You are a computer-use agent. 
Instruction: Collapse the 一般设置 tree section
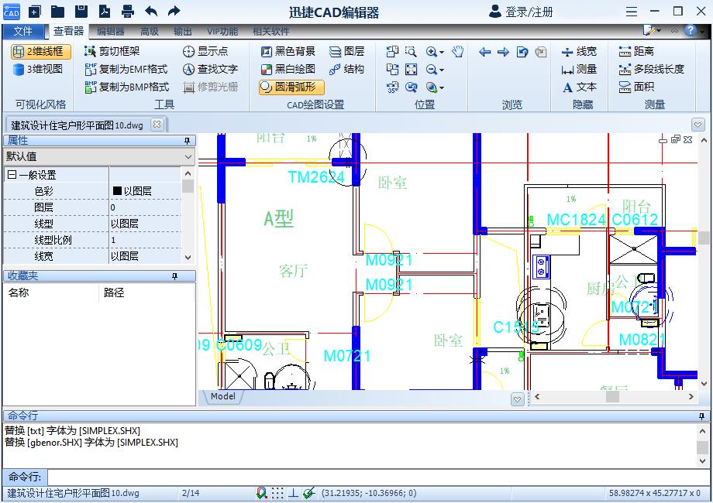(x=12, y=175)
